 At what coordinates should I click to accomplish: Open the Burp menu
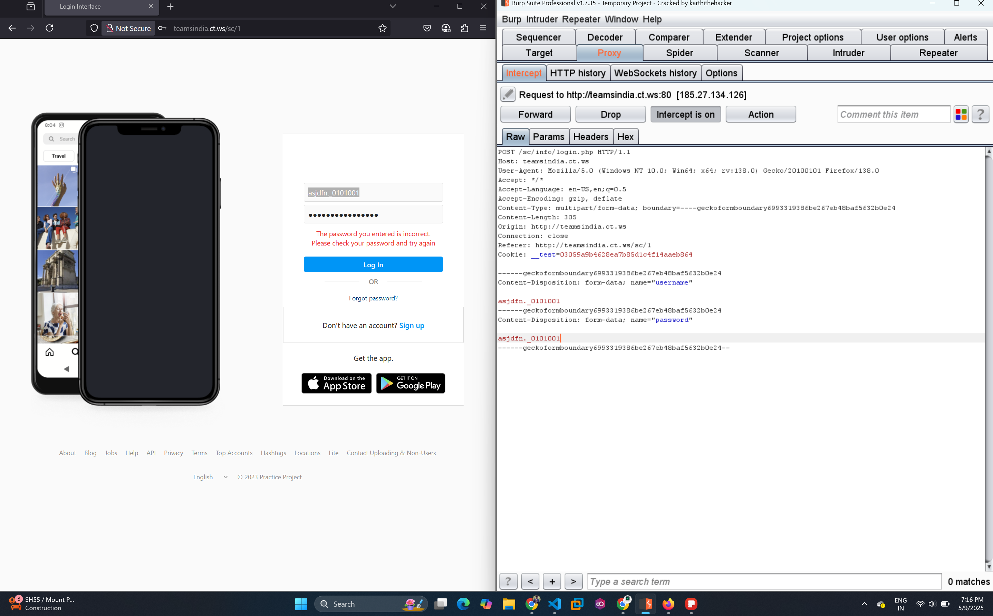[511, 19]
